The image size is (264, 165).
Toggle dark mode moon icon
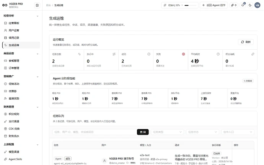(x=250, y=5)
